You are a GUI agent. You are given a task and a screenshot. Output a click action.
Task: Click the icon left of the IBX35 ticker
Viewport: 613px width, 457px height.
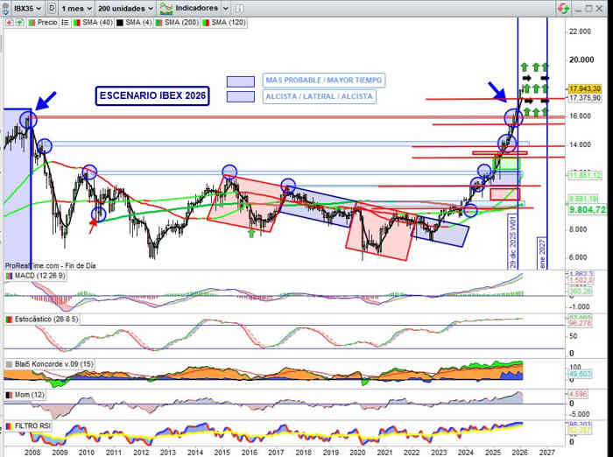point(5,6)
